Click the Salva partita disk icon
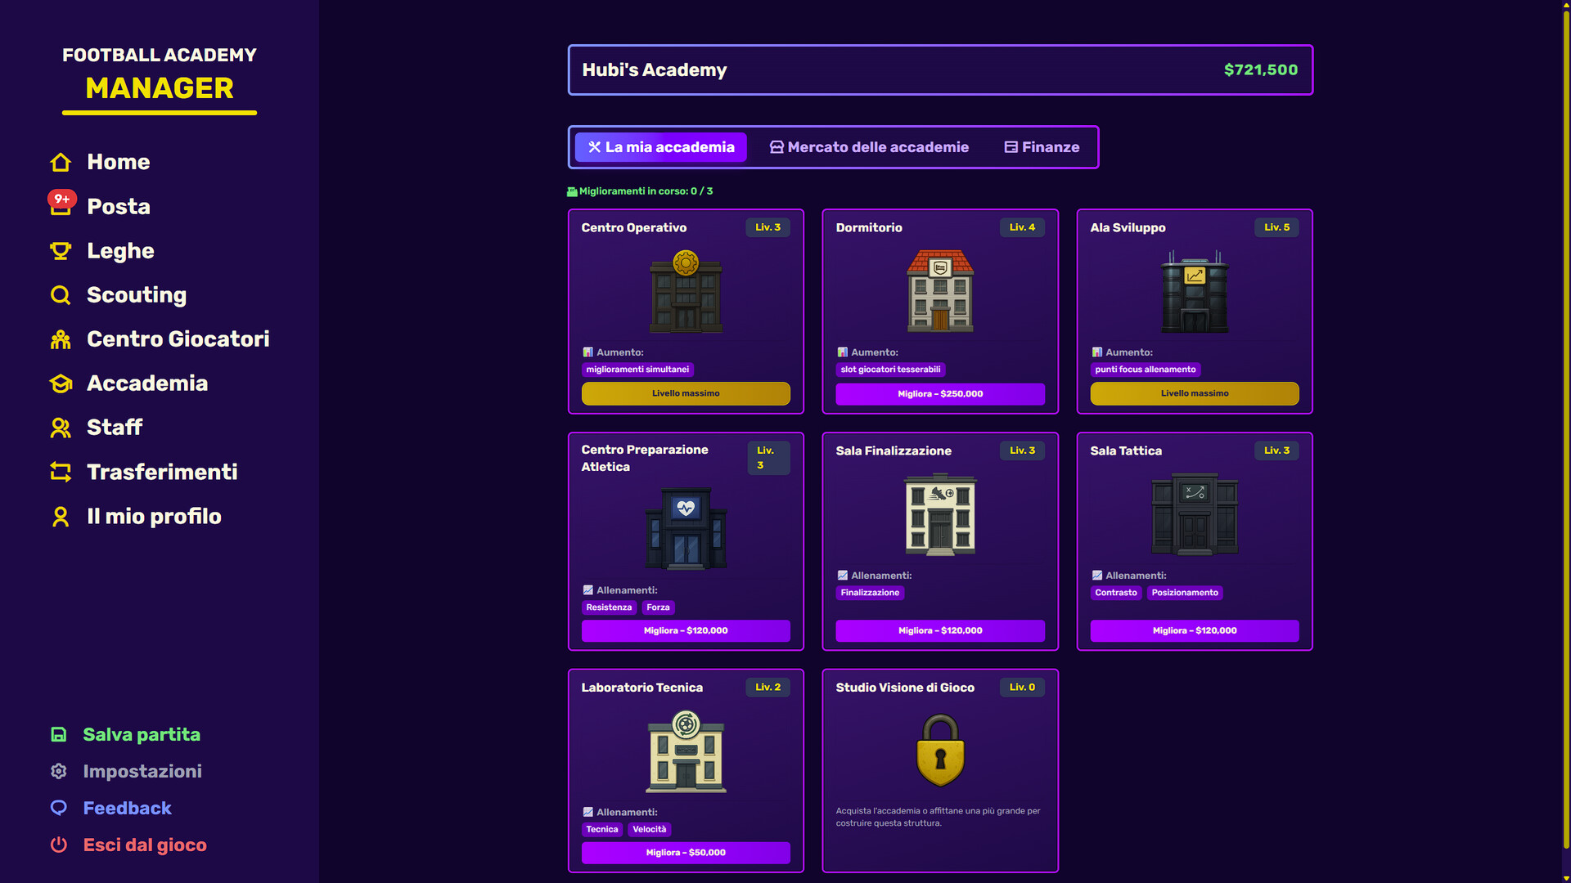Screen dimensions: 1571x883 59,734
